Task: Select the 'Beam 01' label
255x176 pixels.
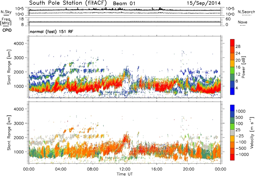Action: click(124, 3)
